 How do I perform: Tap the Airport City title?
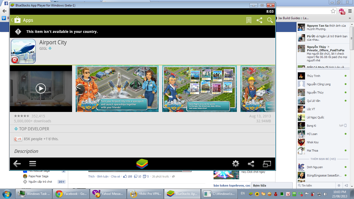click(53, 42)
